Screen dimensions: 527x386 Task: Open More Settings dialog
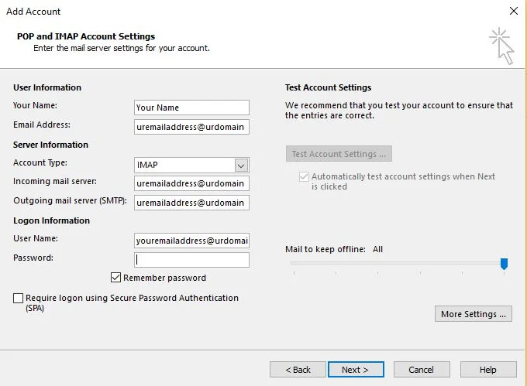[474, 314]
